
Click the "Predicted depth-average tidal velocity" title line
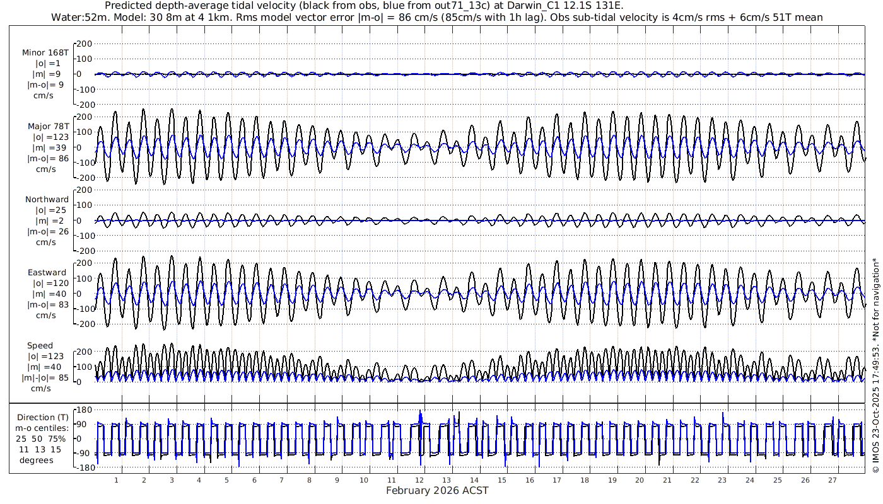(364, 6)
